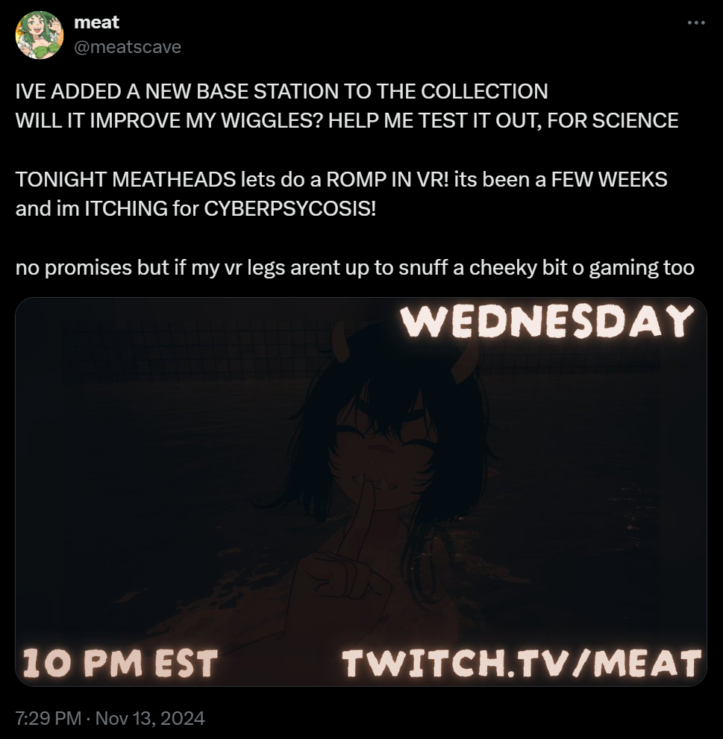Open the attached stream announcement image
This screenshot has width=723, height=739.
pos(361,492)
